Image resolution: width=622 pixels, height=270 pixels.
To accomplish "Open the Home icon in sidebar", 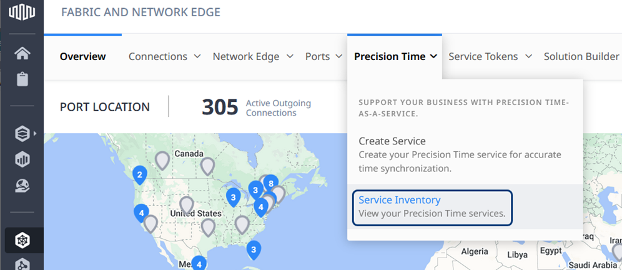I will click(22, 52).
